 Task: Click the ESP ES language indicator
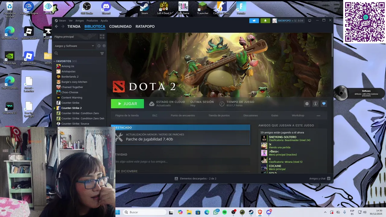pyautogui.click(x=352, y=212)
